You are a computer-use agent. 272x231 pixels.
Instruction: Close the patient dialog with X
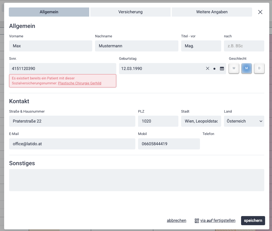[x=260, y=12]
